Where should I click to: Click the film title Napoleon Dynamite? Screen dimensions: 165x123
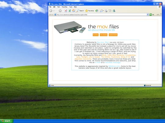coord(83,59)
